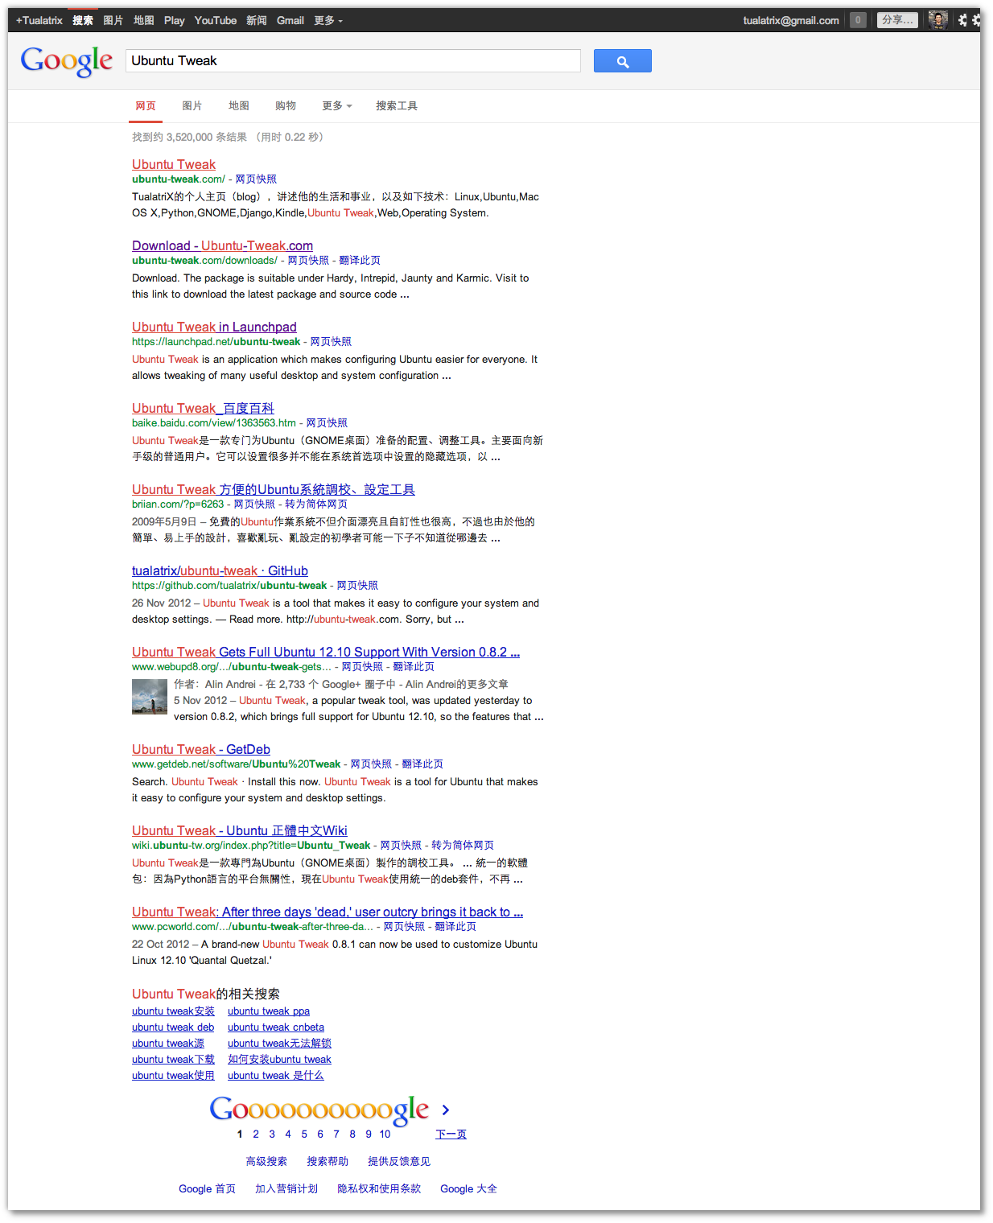Screen dimensions: 993x1223
Task: Click the blue search magnifier button
Action: [622, 60]
